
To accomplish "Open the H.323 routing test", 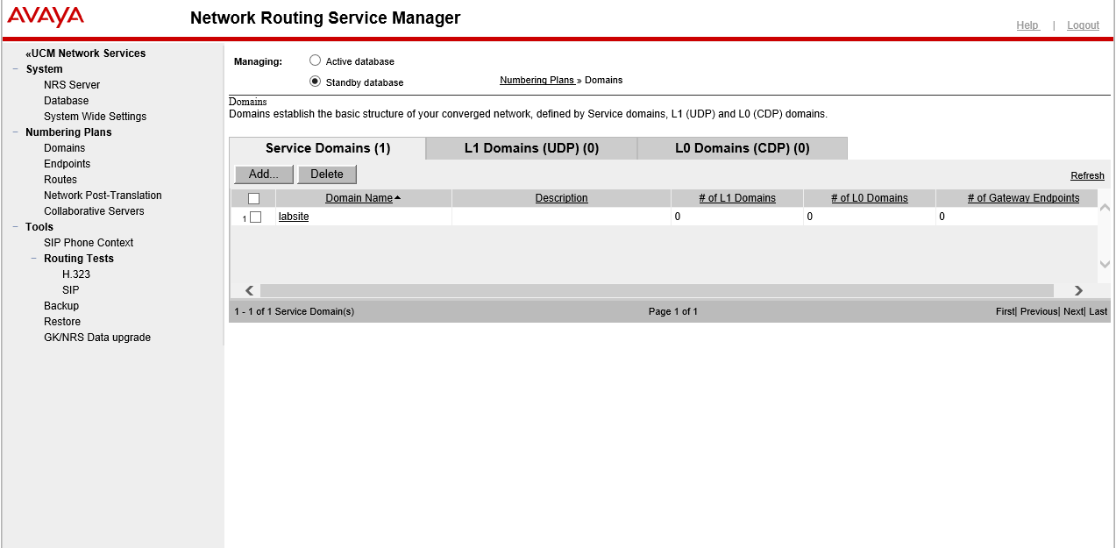I will (76, 274).
